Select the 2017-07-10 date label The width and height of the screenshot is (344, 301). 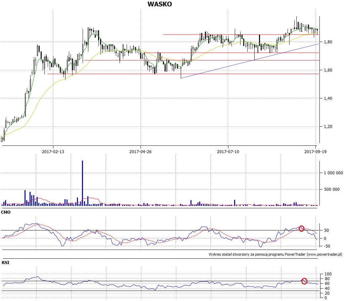[x=228, y=152]
